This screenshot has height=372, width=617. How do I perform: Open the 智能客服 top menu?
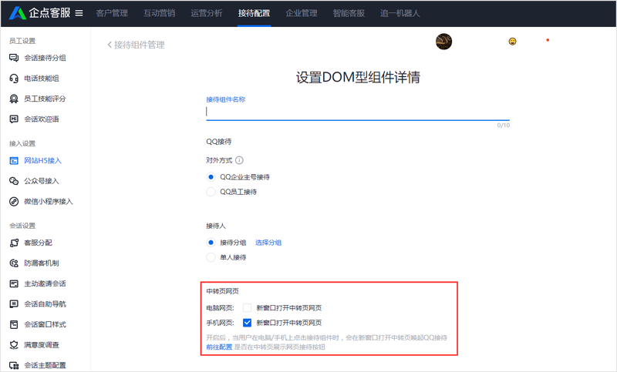[349, 13]
